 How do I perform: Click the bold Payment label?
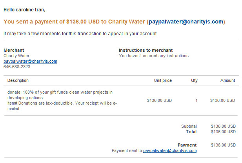click(x=187, y=145)
